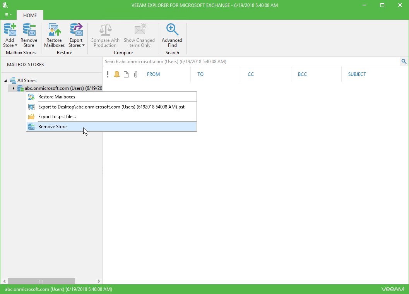
Task: Choose Export to Desktop .pst menu entry
Action: point(112,107)
